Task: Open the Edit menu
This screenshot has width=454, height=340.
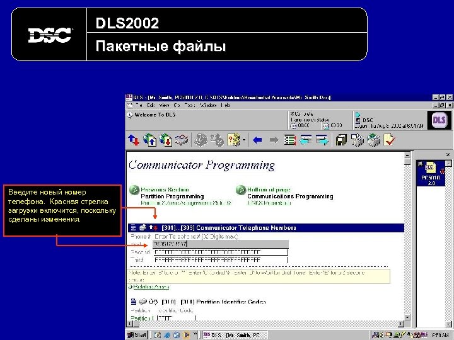Action: click(x=151, y=105)
